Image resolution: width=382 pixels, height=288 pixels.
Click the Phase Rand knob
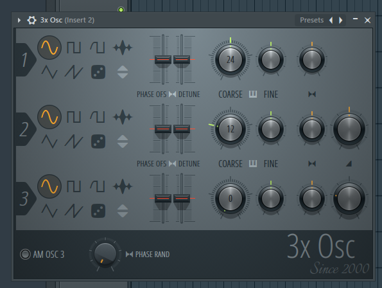[x=105, y=254]
